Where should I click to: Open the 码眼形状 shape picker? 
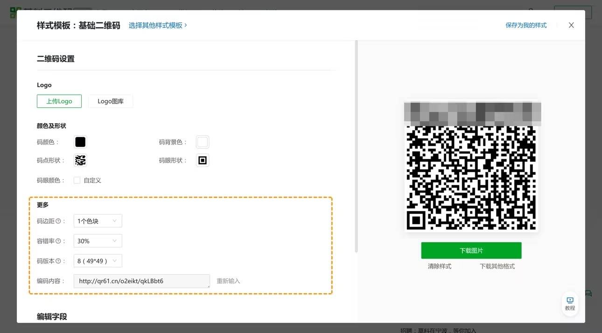pyautogui.click(x=203, y=160)
